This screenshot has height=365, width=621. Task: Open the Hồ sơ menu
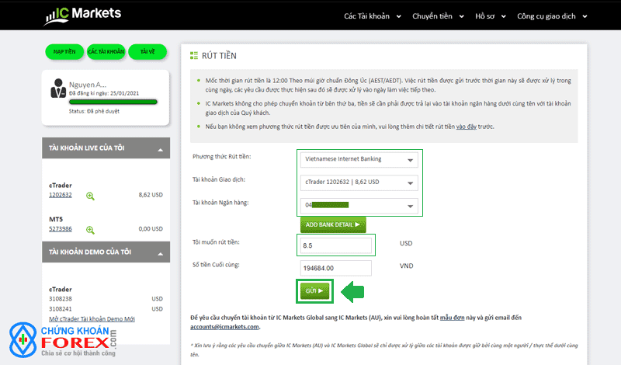[491, 16]
